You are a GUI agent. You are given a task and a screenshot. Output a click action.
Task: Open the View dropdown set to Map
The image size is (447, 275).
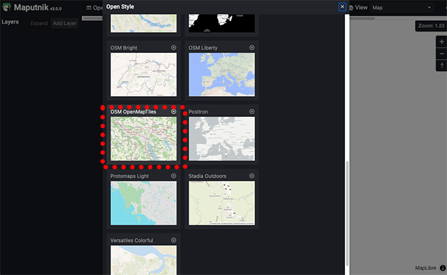402,8
